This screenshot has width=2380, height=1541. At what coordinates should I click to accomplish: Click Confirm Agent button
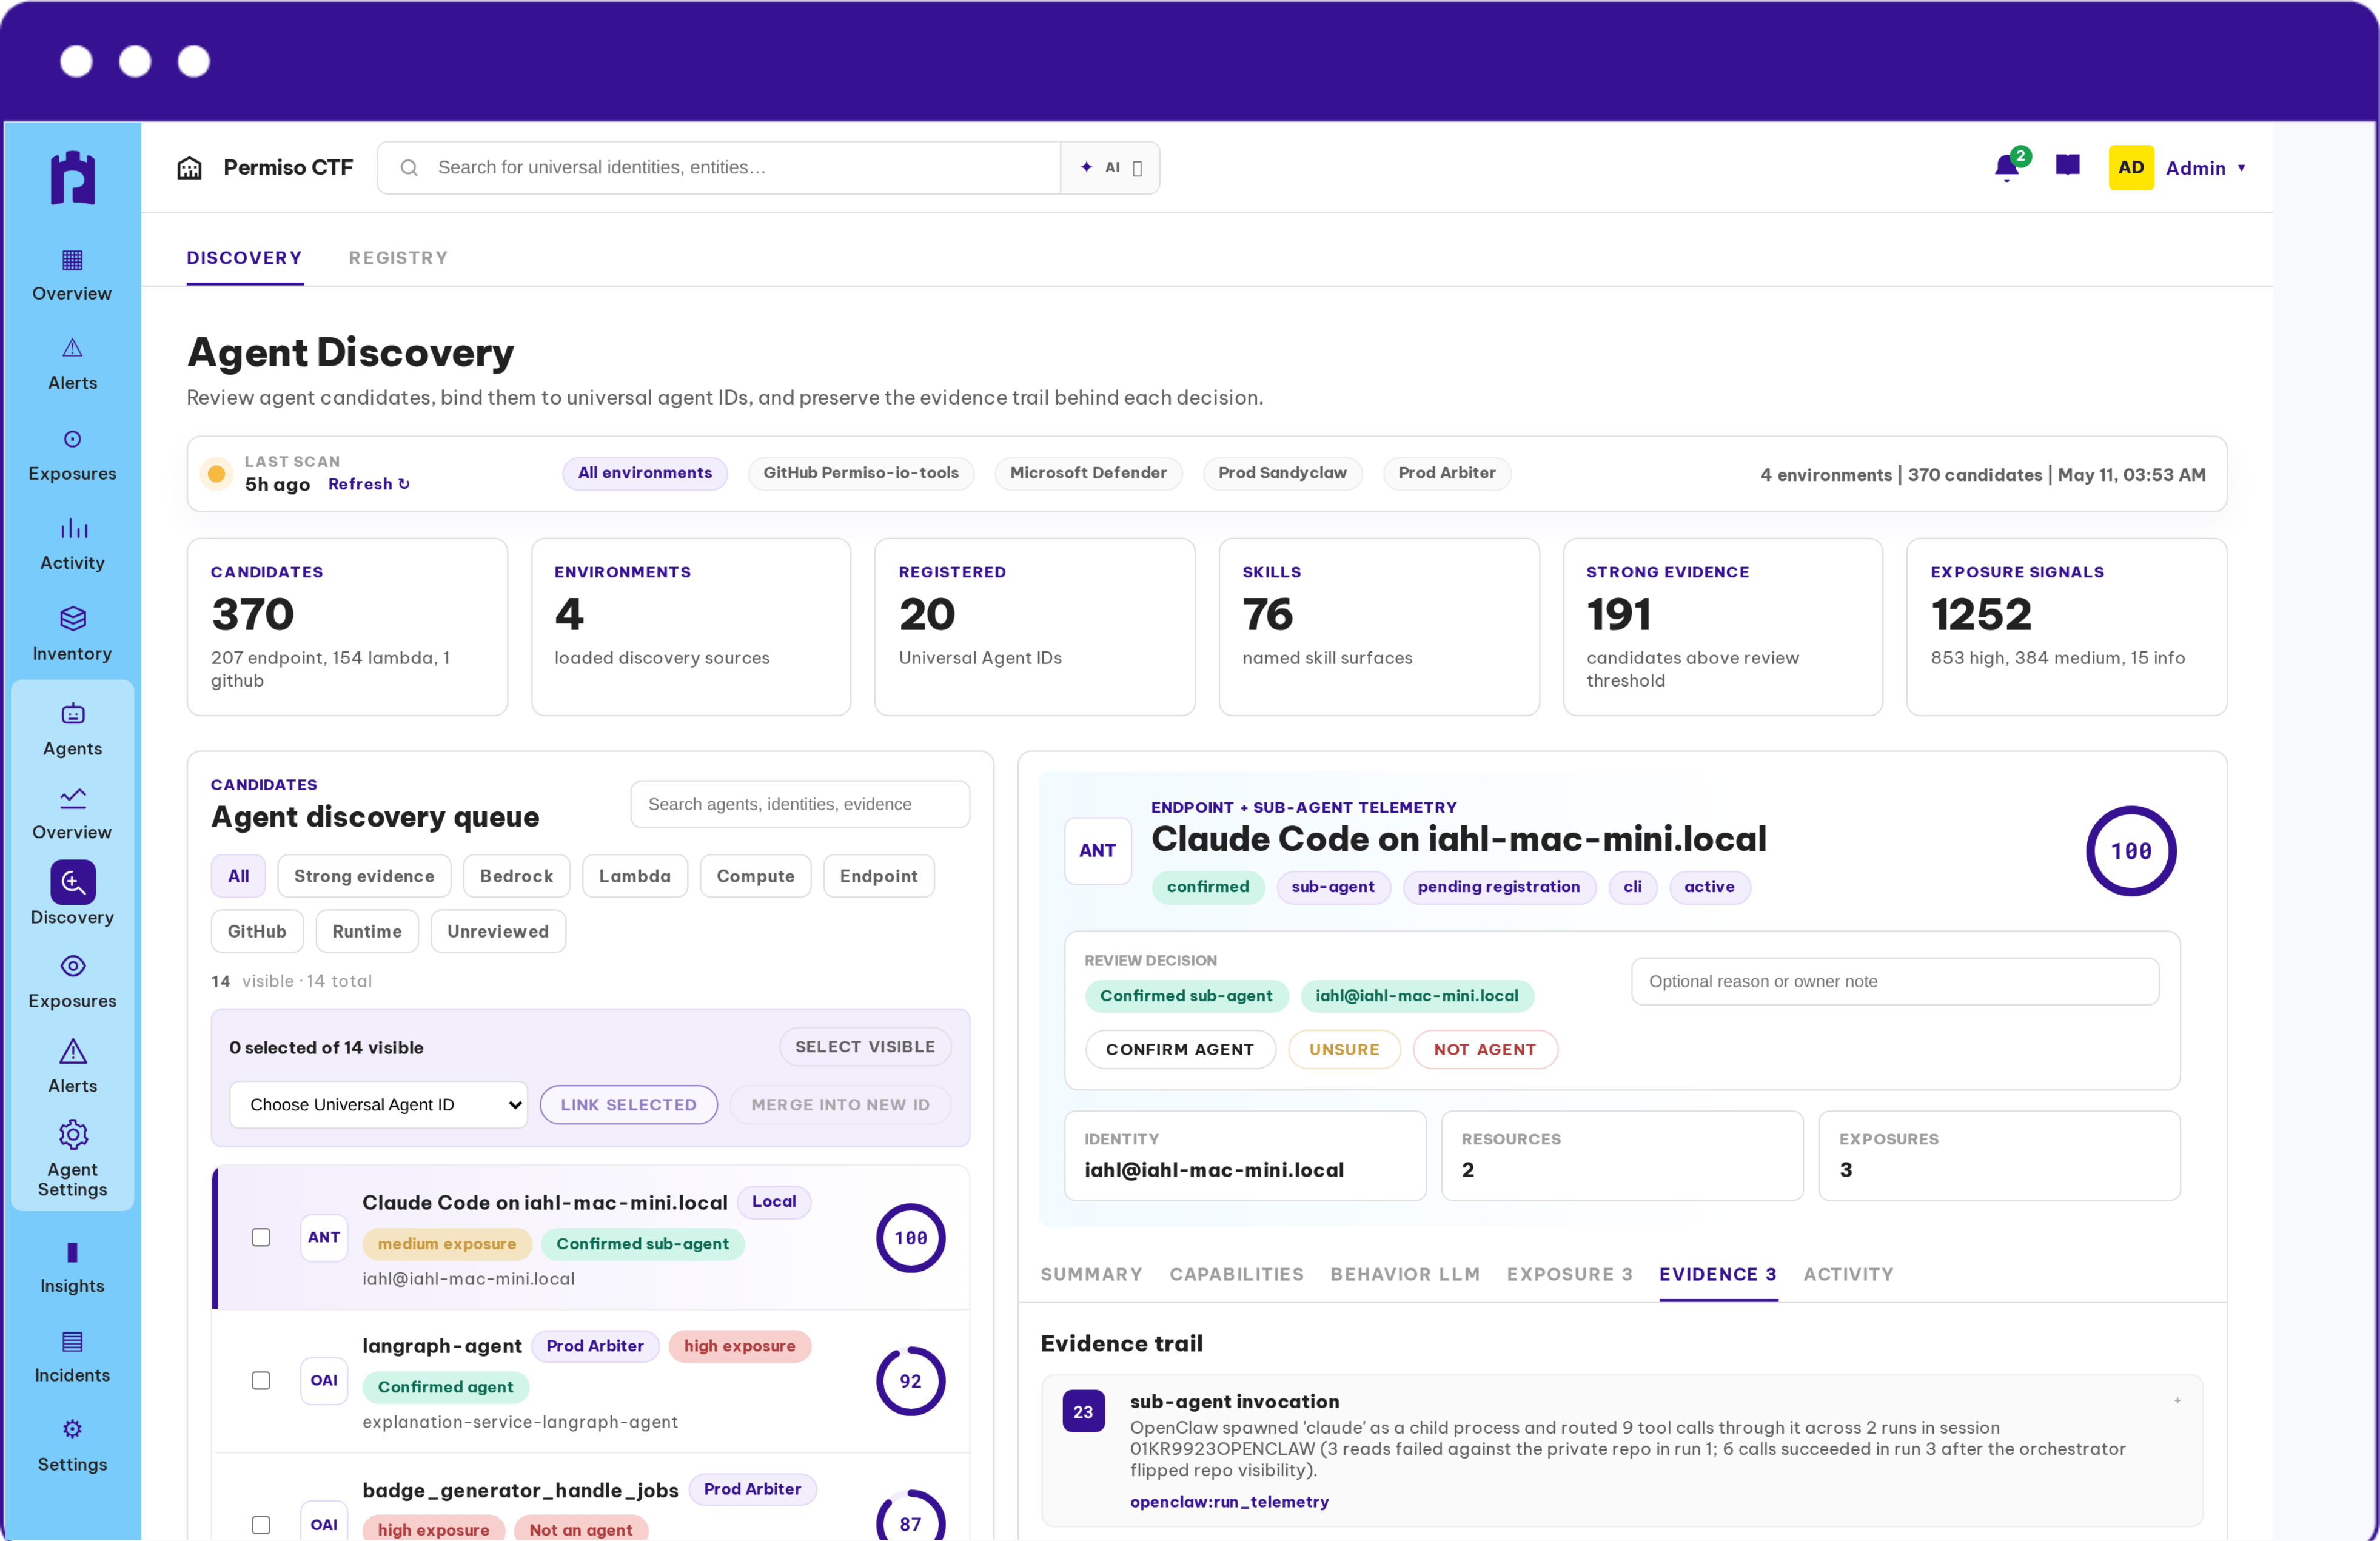(x=1180, y=1050)
